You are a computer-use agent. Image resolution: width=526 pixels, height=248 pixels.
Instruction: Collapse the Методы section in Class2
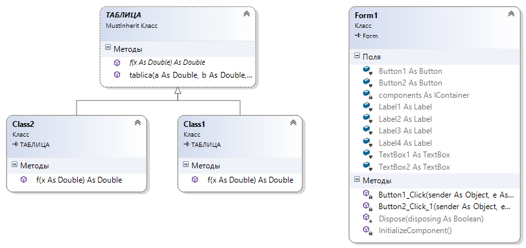coord(14,164)
